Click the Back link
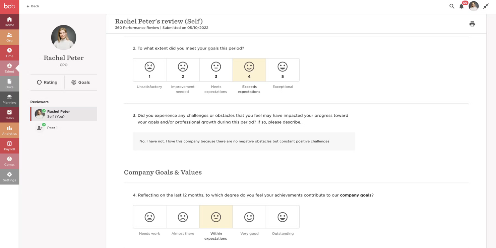This screenshot has width=496, height=248. pyautogui.click(x=33, y=6)
